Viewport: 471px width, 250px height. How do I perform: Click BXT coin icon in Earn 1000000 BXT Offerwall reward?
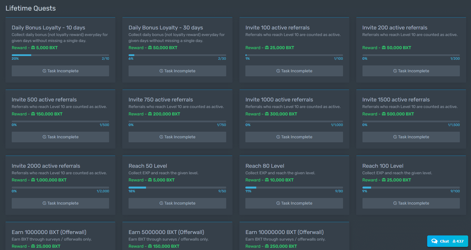point(33,246)
